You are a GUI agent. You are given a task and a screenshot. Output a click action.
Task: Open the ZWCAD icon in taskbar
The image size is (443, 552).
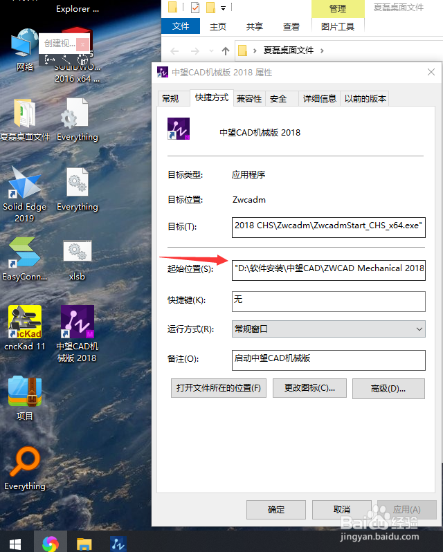118,544
